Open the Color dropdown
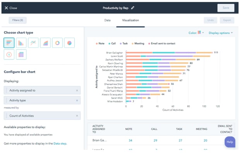 (196, 33)
